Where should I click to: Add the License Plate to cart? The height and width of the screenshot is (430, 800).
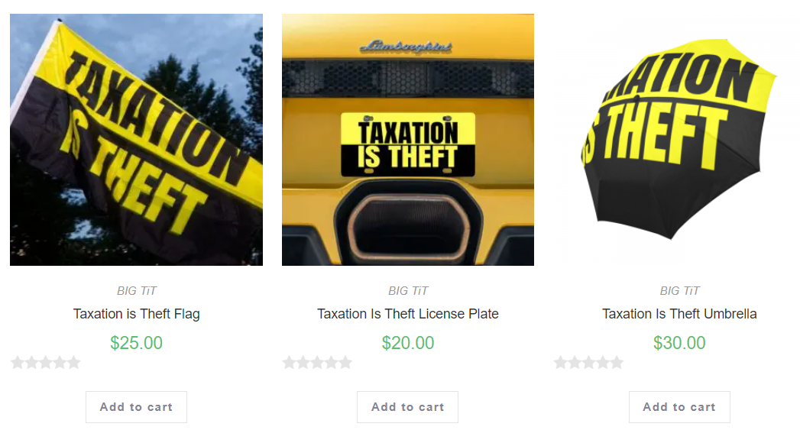coord(408,407)
